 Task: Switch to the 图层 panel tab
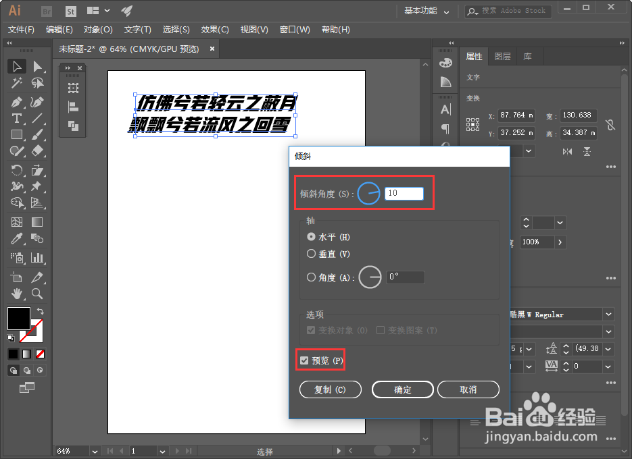(502, 57)
